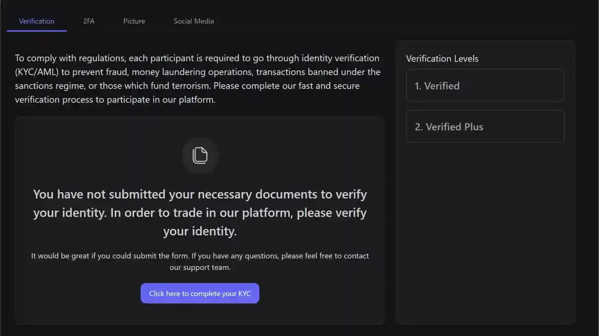Click the "your identity." headline last line
599x336 pixels.
pyautogui.click(x=200, y=231)
